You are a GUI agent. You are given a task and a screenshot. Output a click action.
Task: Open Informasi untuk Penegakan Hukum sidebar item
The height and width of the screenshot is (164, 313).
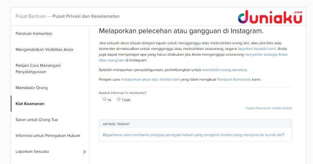tap(48, 135)
